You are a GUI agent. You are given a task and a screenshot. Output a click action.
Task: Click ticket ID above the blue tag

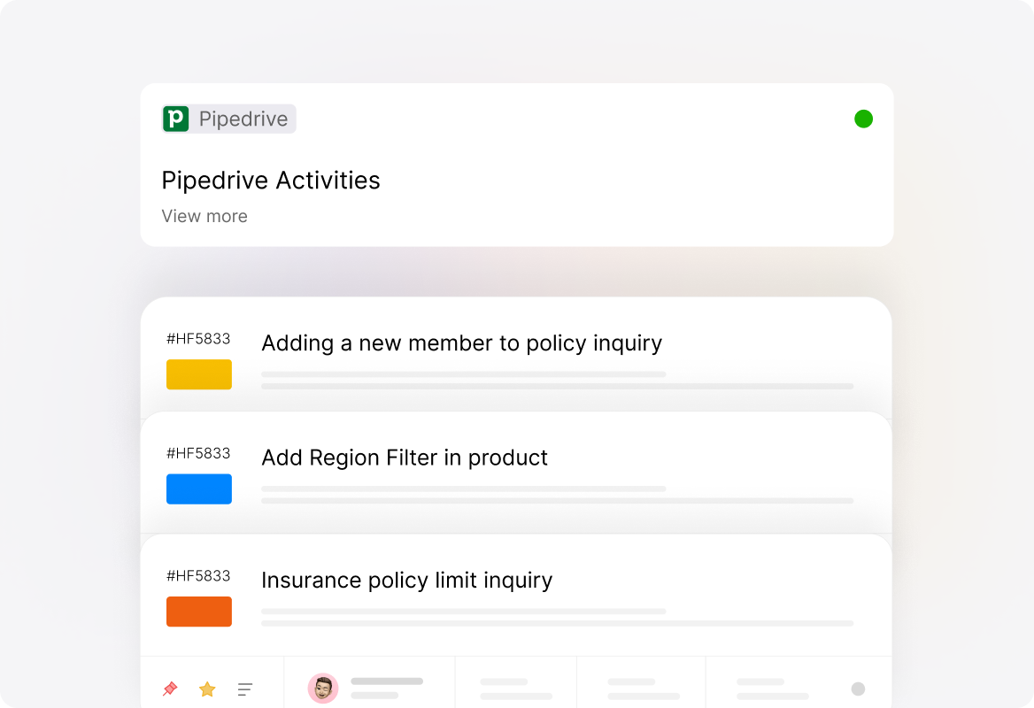[198, 453]
